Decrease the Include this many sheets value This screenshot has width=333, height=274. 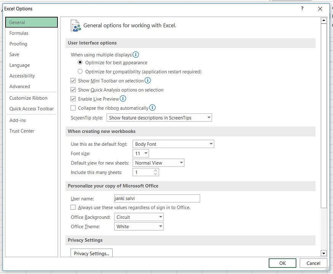coord(155,174)
